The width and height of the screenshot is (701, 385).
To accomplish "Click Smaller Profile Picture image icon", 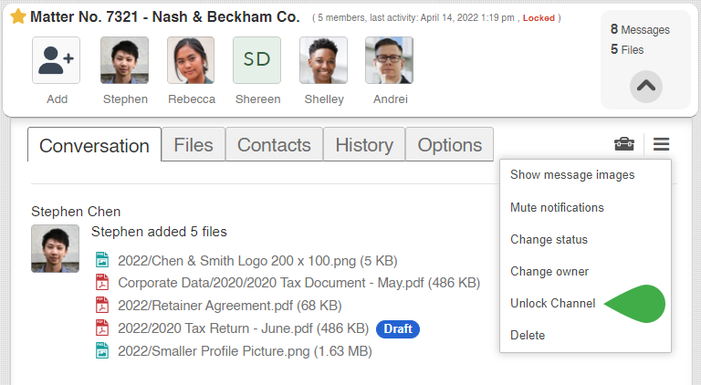I will [x=102, y=351].
